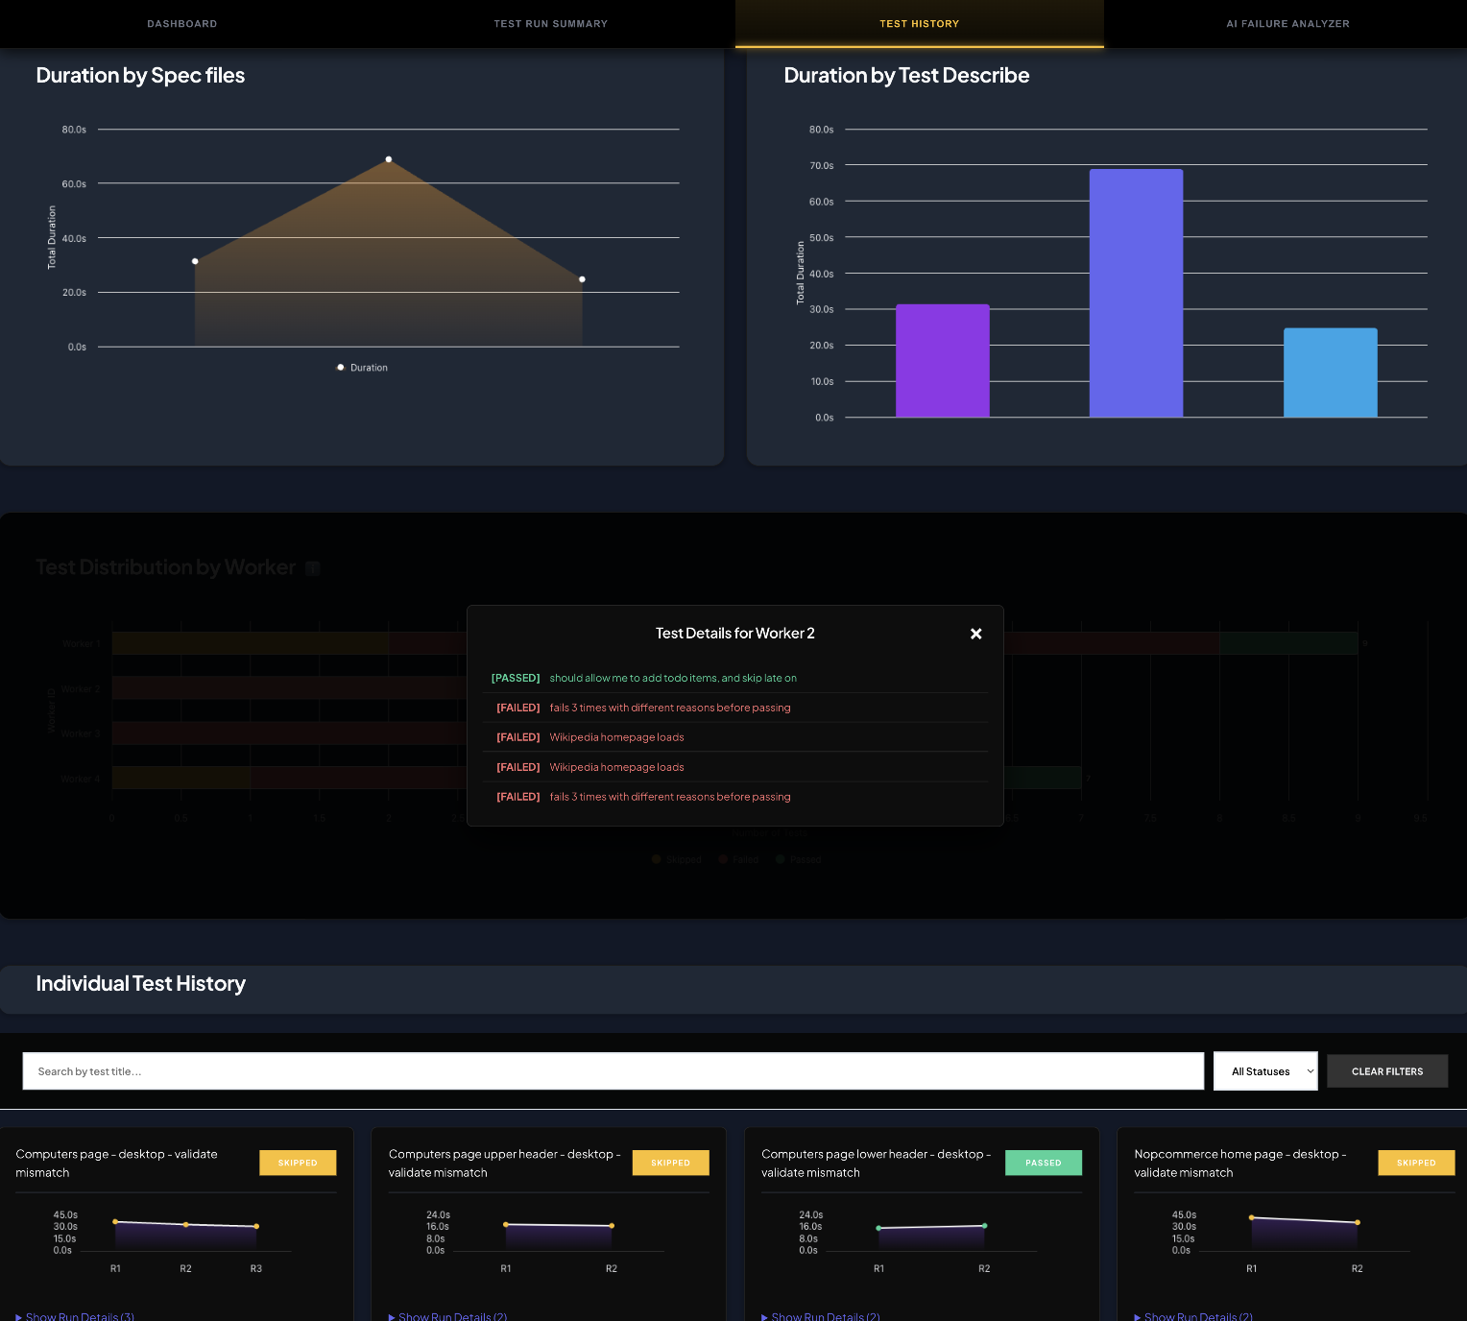Switch to the Dashboard tab
1467x1321 pixels.
[182, 24]
